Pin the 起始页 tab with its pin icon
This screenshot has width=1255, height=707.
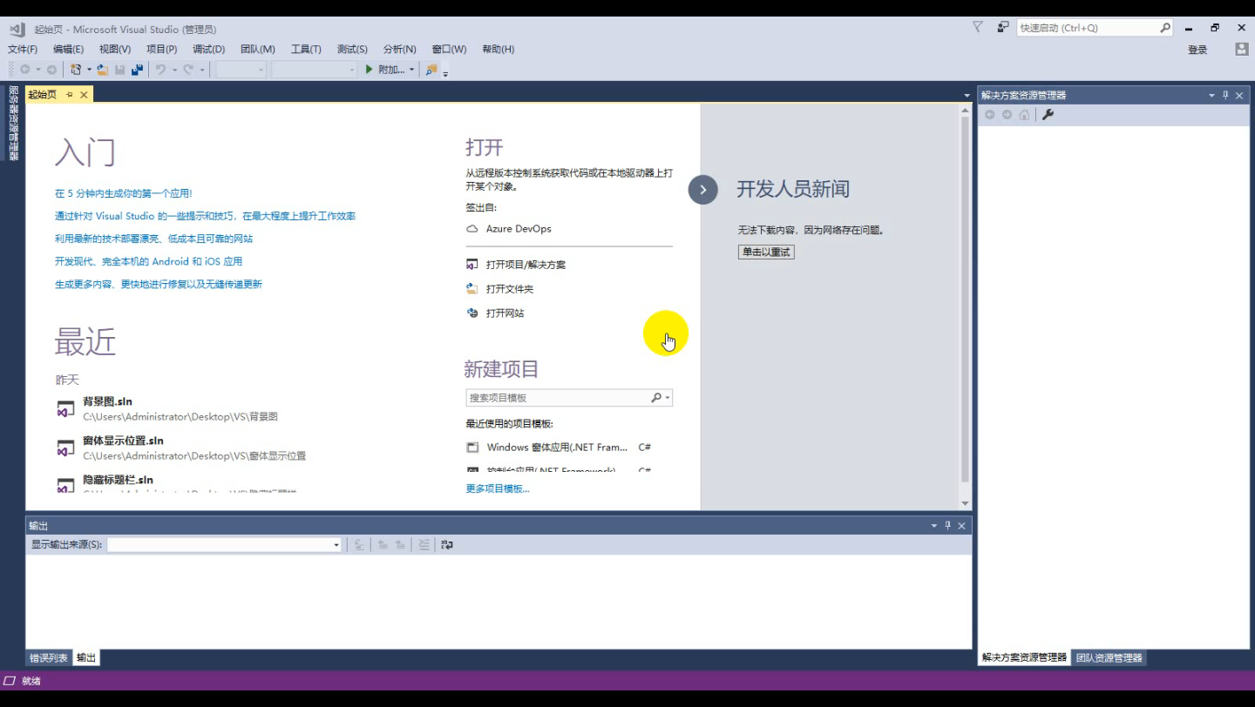(68, 94)
